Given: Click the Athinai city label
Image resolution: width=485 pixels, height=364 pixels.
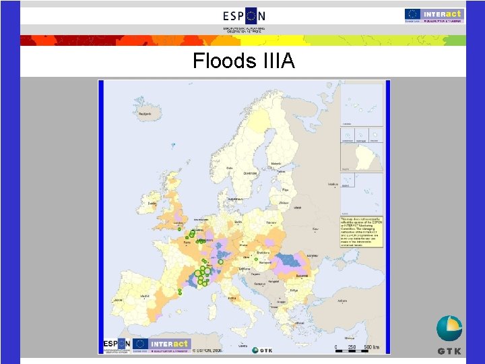Looking at the screenshot, I should pyautogui.click(x=300, y=323).
